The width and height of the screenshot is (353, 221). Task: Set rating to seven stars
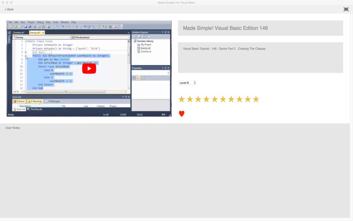231,99
